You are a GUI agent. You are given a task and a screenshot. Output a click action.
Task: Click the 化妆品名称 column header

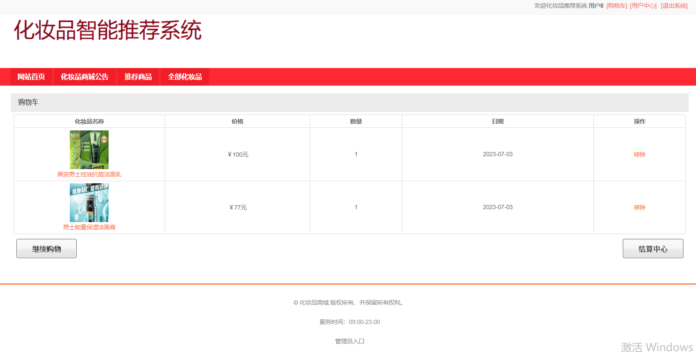[89, 121]
